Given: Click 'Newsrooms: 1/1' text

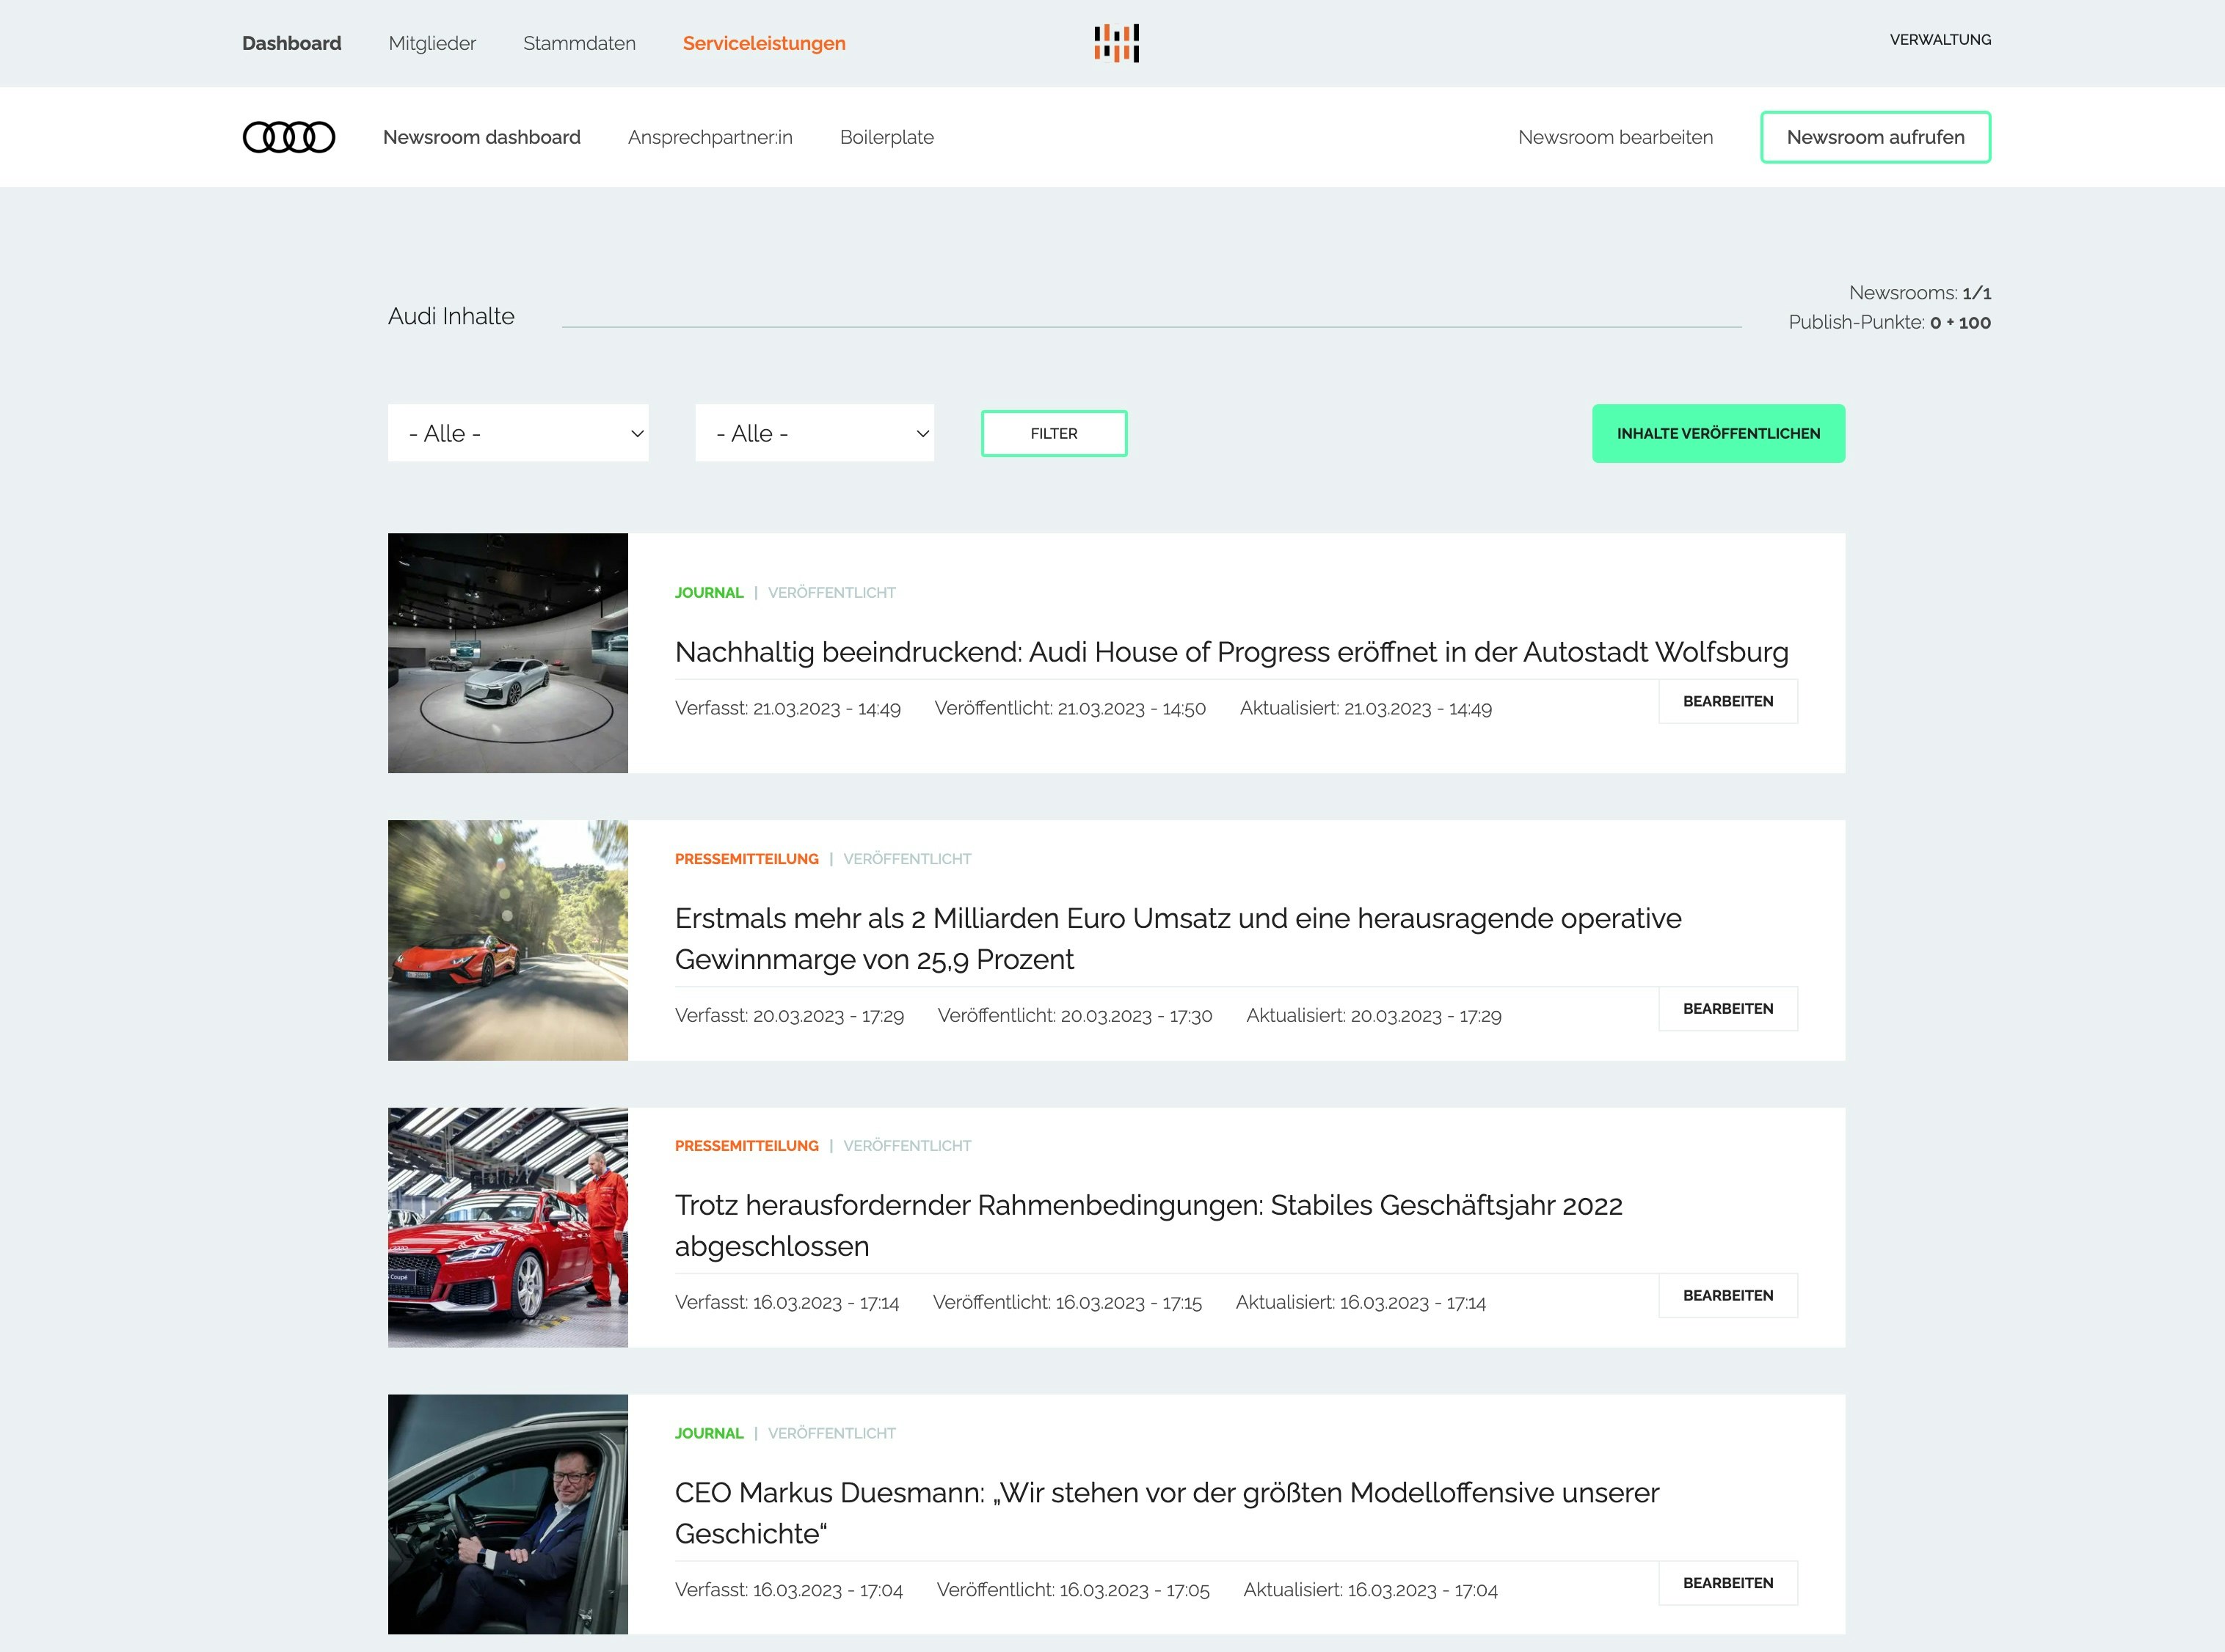Looking at the screenshot, I should [1920, 293].
